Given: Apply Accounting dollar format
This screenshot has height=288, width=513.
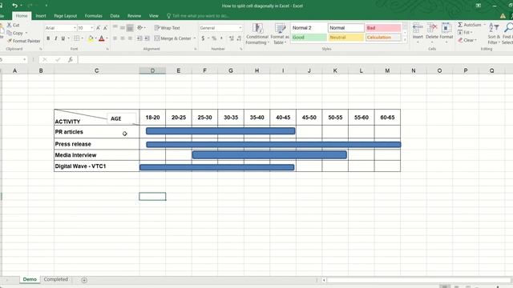Looking at the screenshot, I should tap(203, 38).
